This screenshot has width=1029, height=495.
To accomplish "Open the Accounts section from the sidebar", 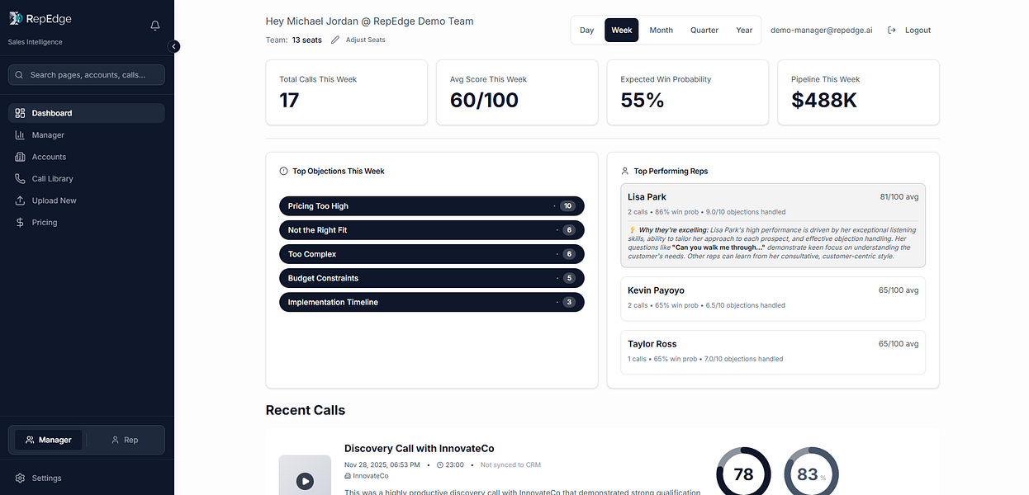I will point(18,156).
